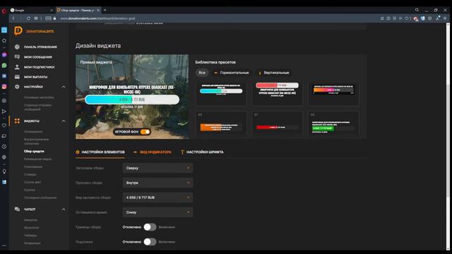Image resolution: width=452 pixels, height=254 pixels.
Task: Collapse the Чатбот sidebar section
Action: pyautogui.click(x=64, y=210)
